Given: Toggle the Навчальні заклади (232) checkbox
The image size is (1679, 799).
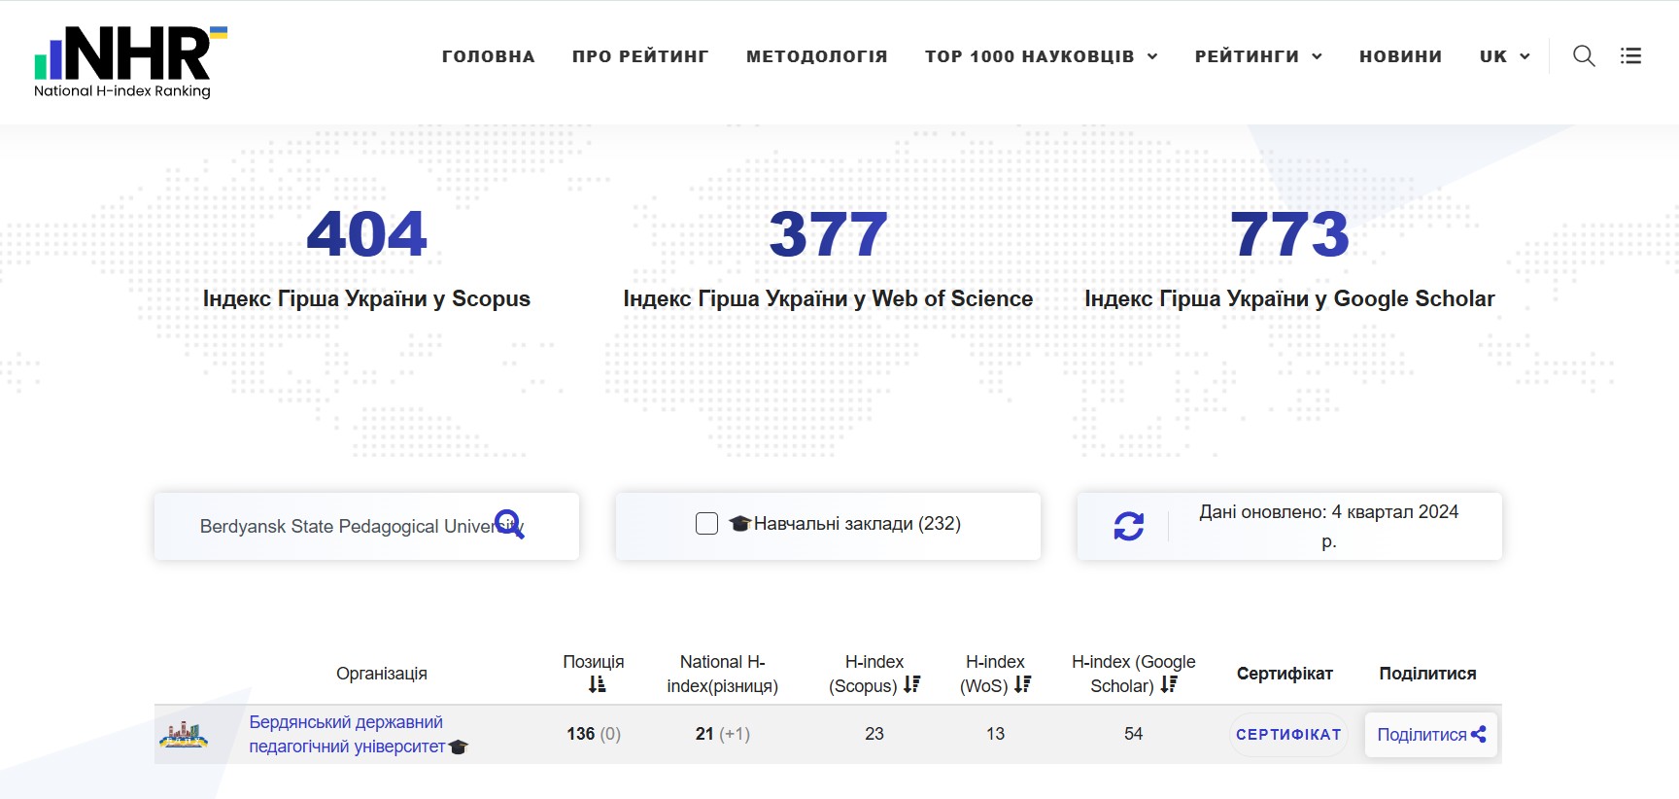Looking at the screenshot, I should pos(707,524).
